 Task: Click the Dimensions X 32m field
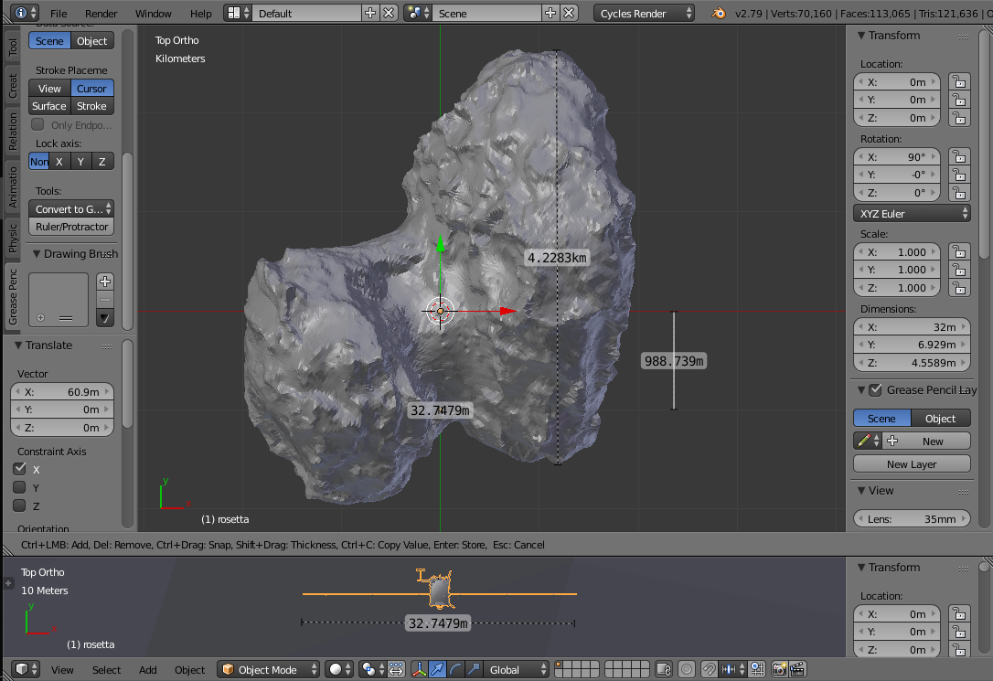point(912,326)
